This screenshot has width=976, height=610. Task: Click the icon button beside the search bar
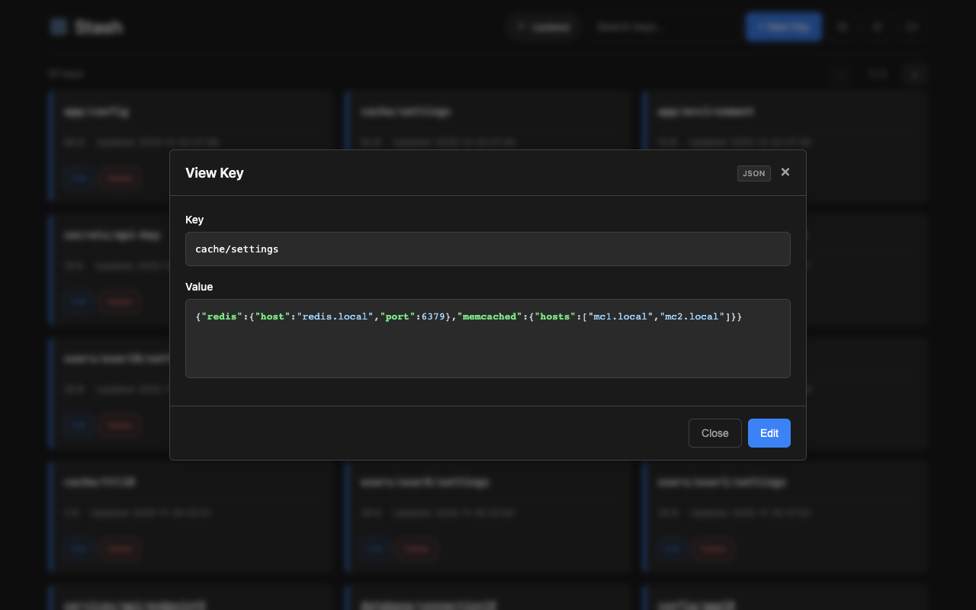point(843,26)
